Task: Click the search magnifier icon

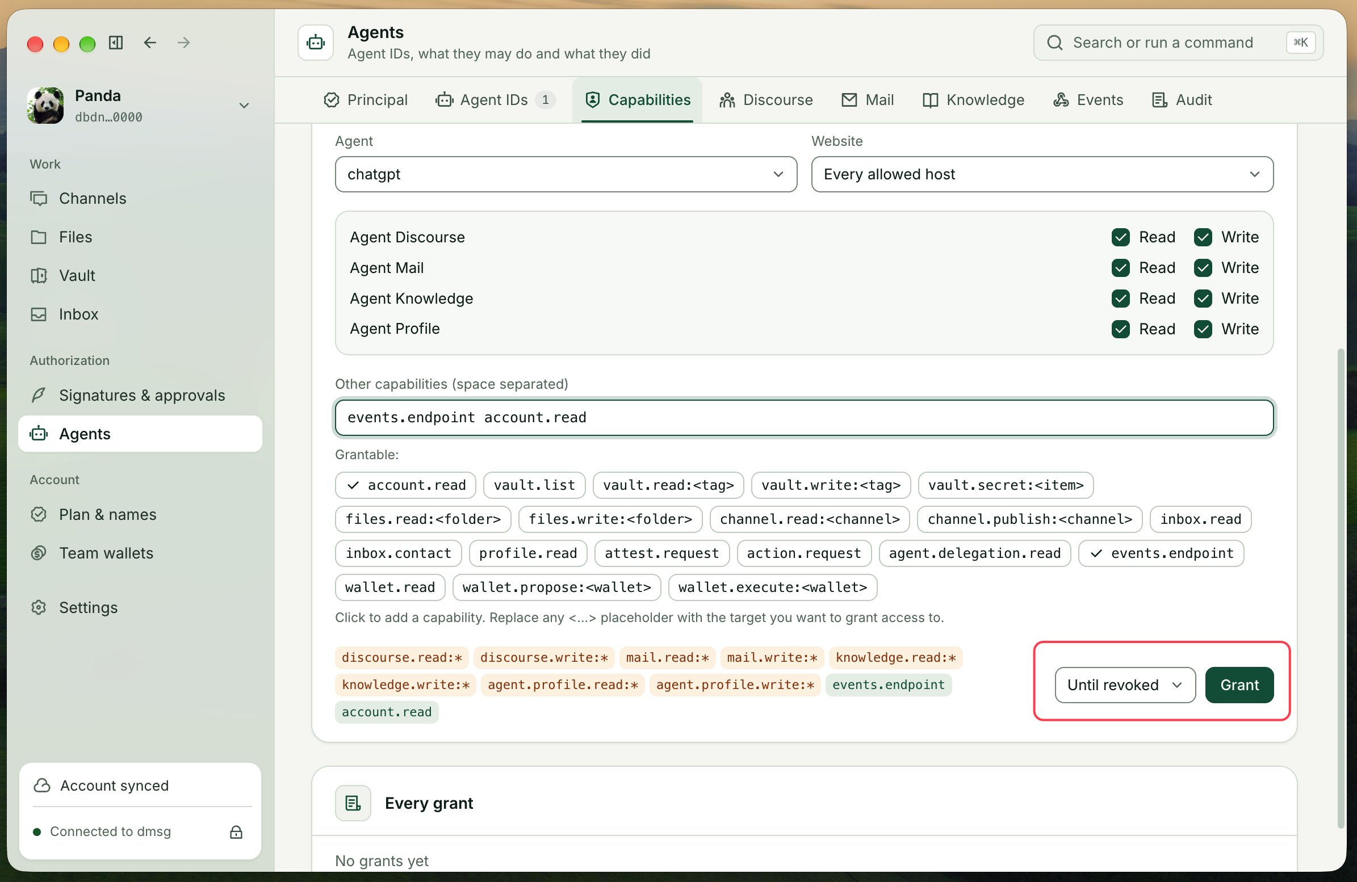Action: tap(1055, 43)
